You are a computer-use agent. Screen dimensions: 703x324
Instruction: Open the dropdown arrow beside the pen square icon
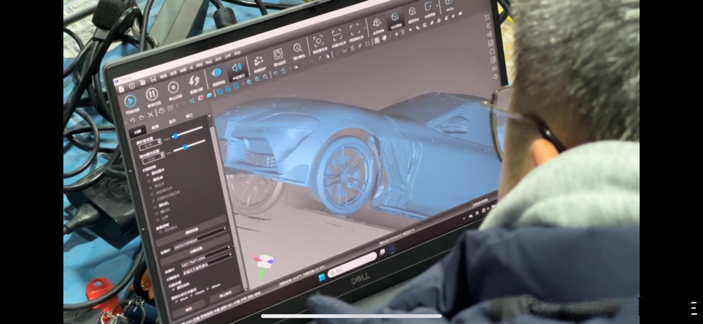point(437,5)
